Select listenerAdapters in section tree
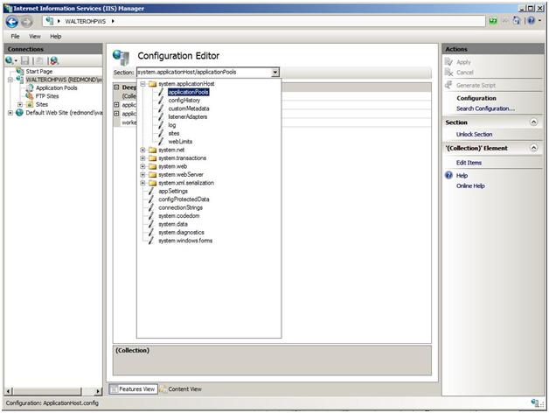 pos(188,116)
